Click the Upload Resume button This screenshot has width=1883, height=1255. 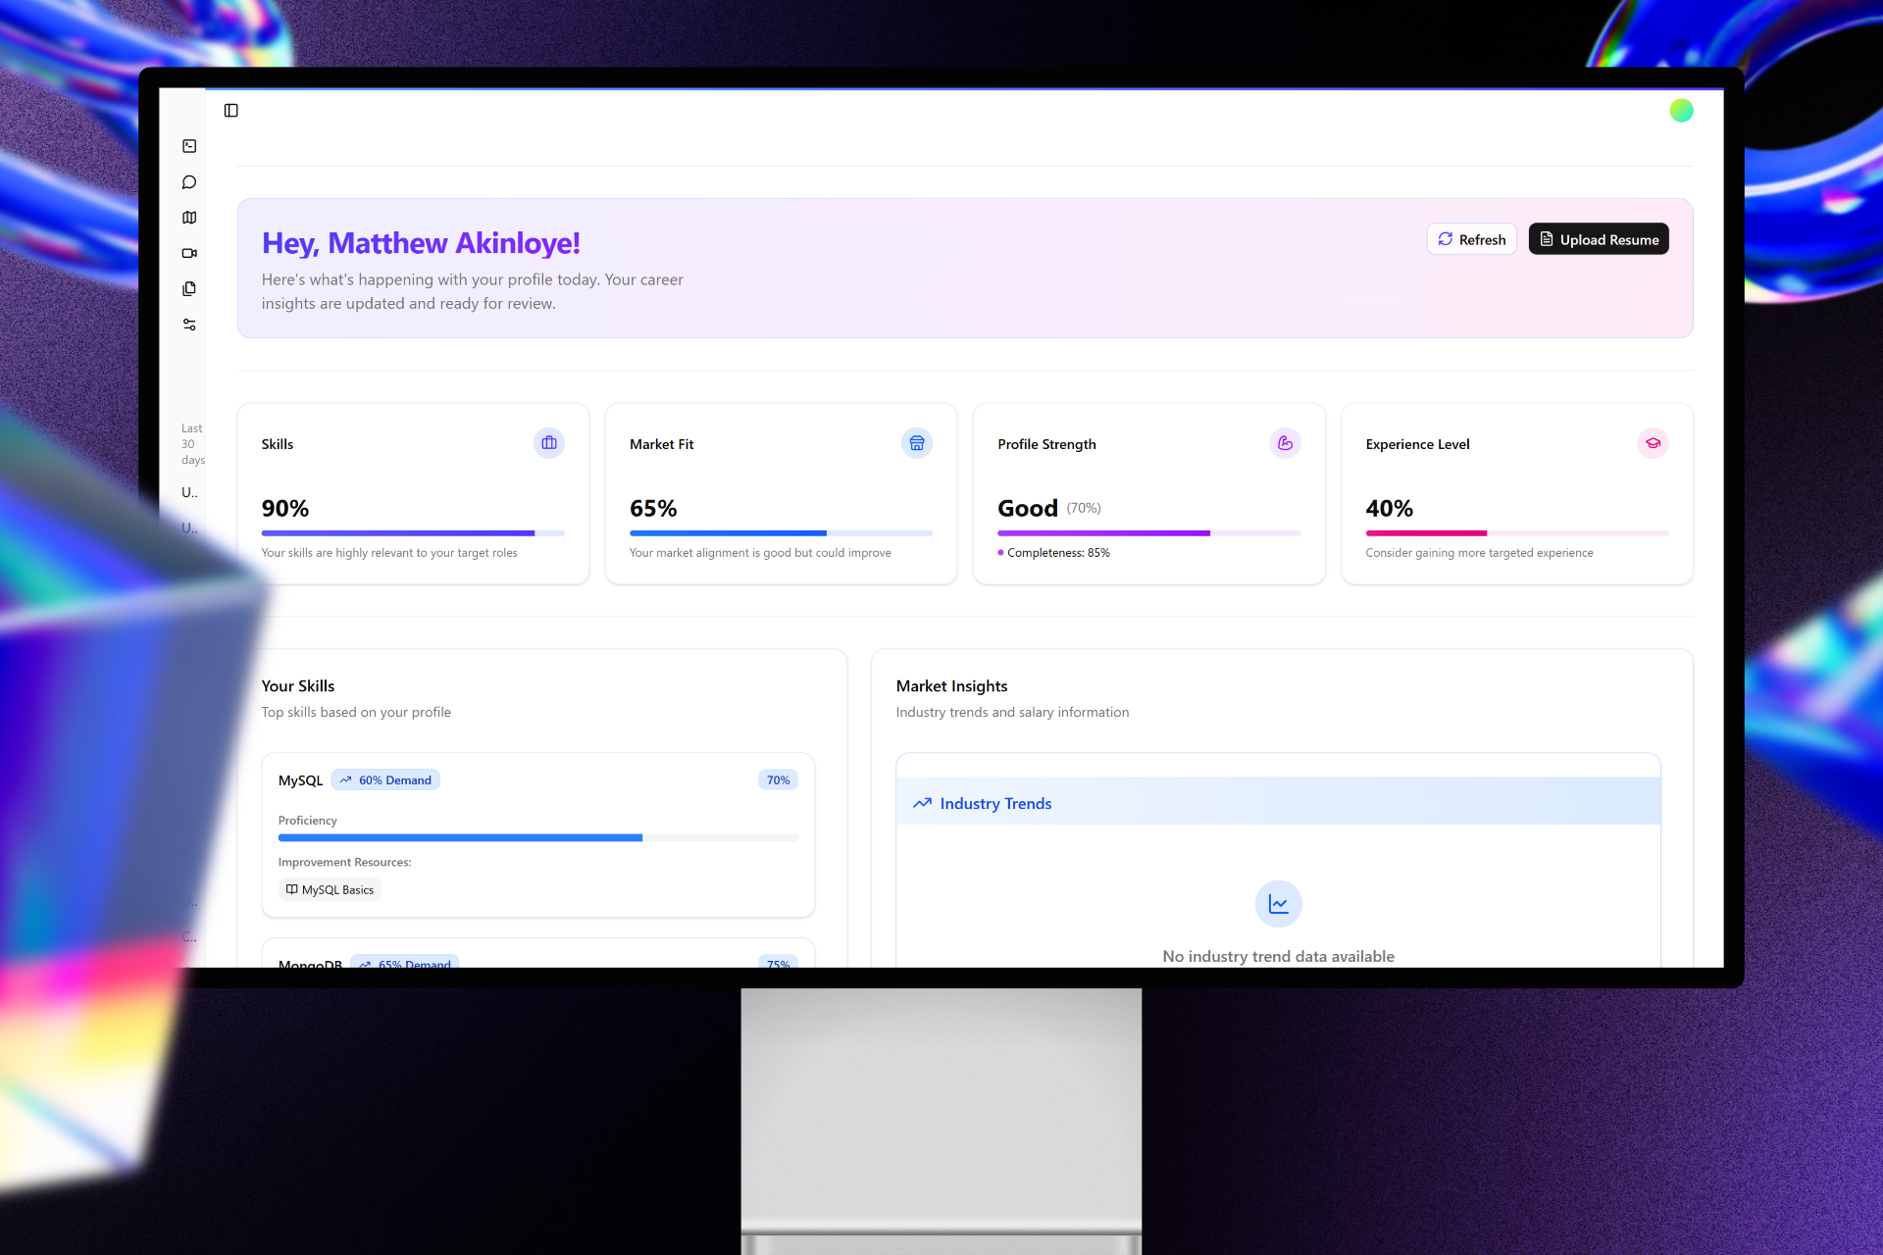[1598, 239]
